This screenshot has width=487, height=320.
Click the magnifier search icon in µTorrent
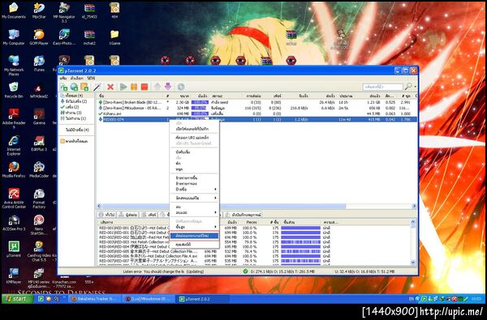click(x=408, y=87)
